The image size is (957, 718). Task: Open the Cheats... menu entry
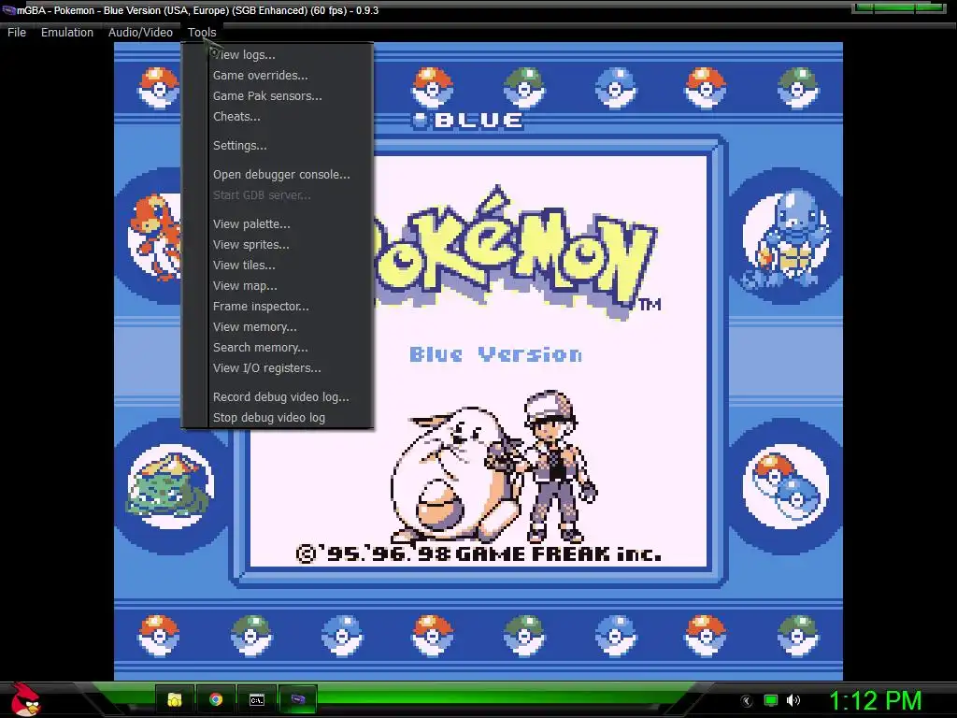tap(279, 117)
